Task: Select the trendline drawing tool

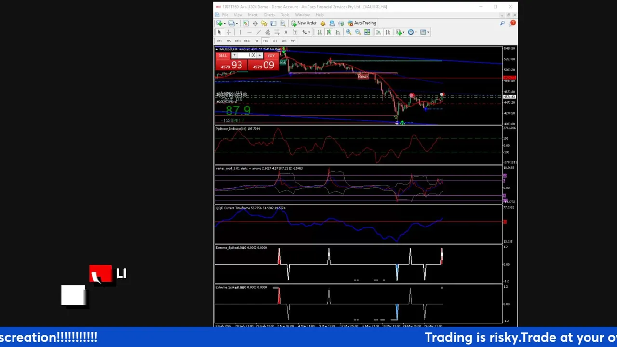Action: tap(258, 32)
